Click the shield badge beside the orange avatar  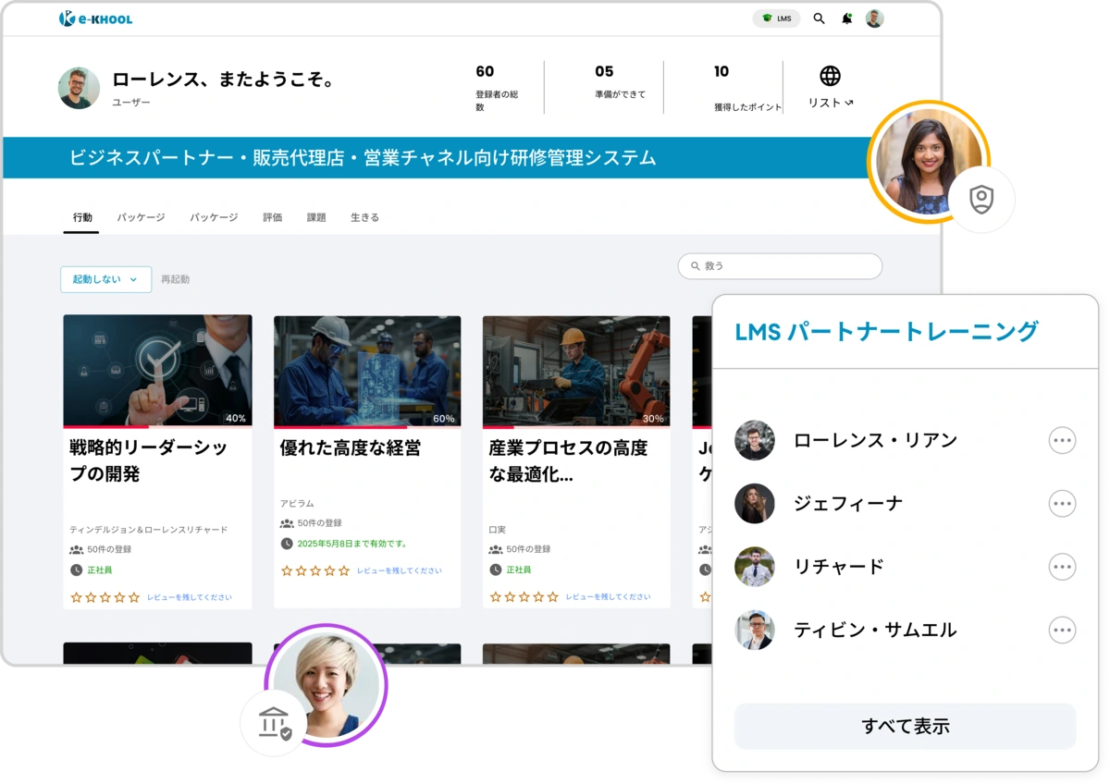[x=983, y=198]
